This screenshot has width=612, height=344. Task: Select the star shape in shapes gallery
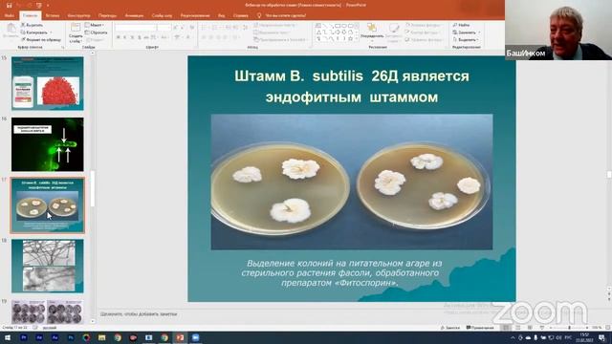pos(351,38)
